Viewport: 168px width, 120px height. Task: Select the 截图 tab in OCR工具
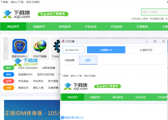coord(88,60)
